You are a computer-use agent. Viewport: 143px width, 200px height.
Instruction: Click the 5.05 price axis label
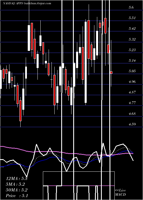132,71
